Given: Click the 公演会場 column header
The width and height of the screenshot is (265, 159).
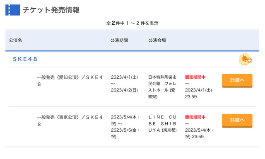Looking at the screenshot, I should click(x=157, y=41).
